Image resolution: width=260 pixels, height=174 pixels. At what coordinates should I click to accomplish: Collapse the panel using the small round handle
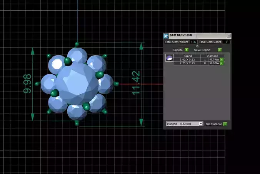coord(197,46)
